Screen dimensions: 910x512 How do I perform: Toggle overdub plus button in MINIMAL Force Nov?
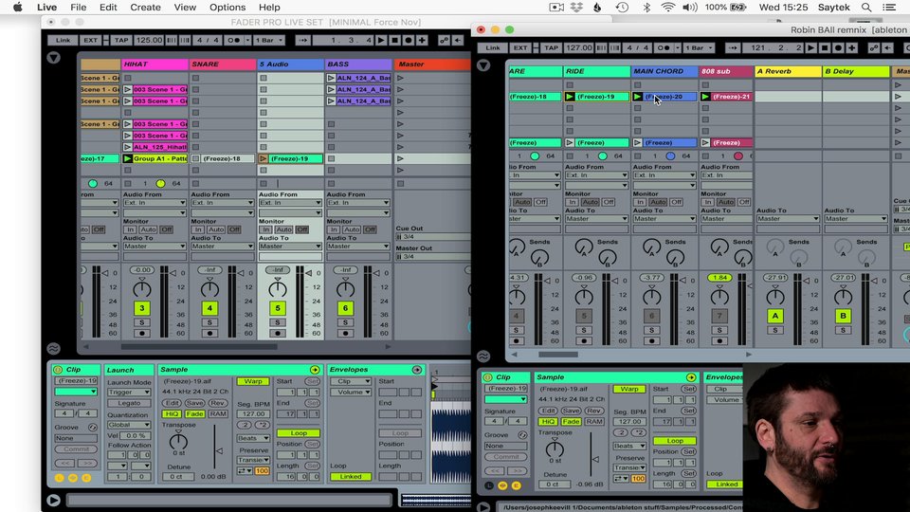422,40
